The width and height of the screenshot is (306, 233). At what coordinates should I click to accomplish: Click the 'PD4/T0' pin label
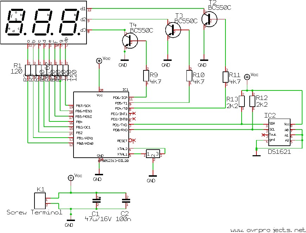click(x=121, y=109)
